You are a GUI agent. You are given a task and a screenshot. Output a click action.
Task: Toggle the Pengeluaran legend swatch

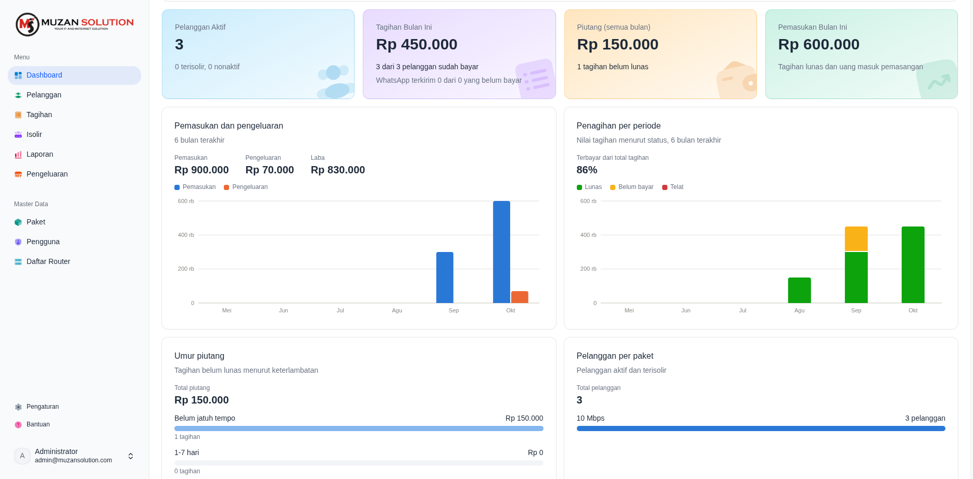tap(226, 187)
